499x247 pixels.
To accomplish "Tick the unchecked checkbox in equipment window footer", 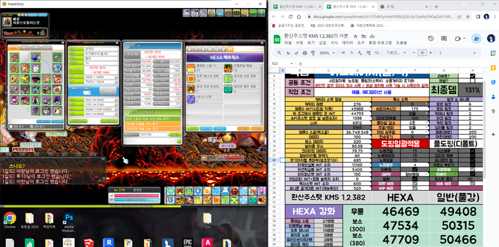I will 11,127.
